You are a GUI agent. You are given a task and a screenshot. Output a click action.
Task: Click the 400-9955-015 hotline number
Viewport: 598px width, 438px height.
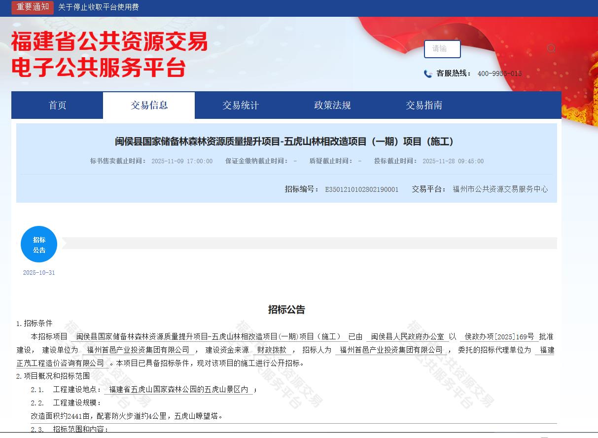499,73
